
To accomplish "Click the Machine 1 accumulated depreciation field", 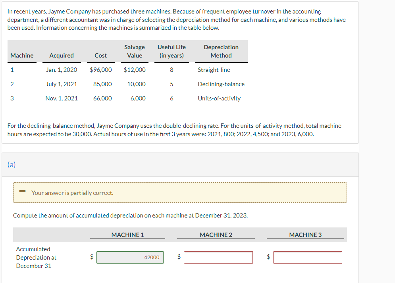I will point(130,257).
